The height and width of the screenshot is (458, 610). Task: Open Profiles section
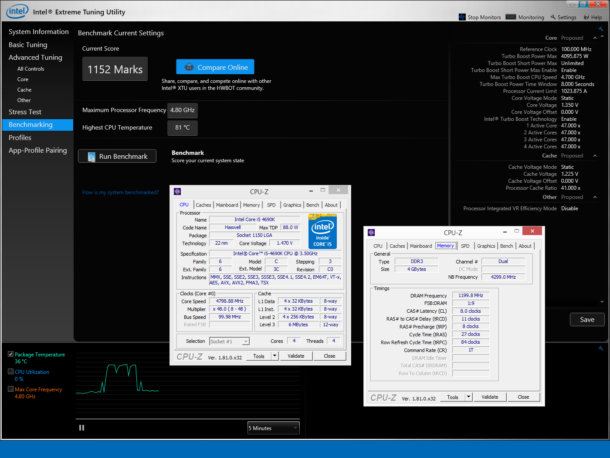pyautogui.click(x=20, y=138)
